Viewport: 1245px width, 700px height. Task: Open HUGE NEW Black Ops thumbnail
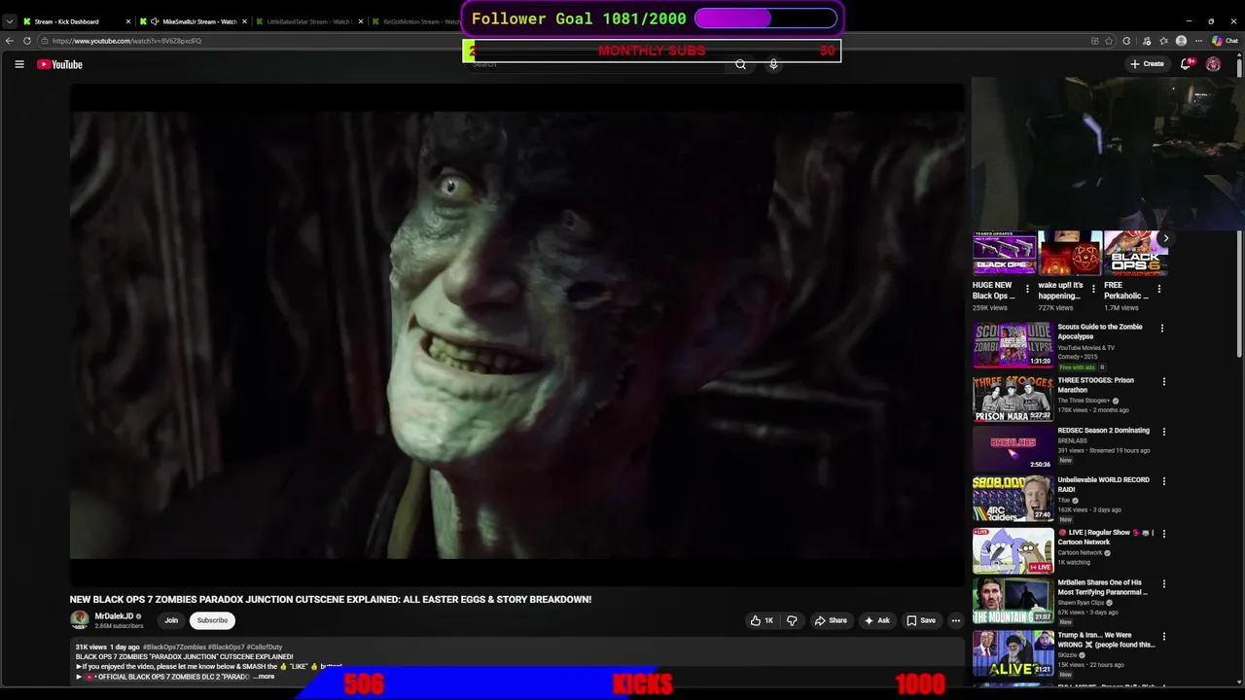click(x=1004, y=253)
